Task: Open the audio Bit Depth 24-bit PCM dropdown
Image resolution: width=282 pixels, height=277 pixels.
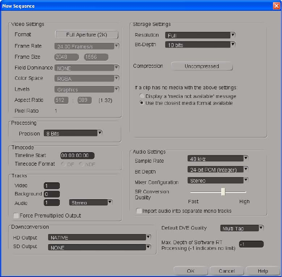Action: point(218,170)
